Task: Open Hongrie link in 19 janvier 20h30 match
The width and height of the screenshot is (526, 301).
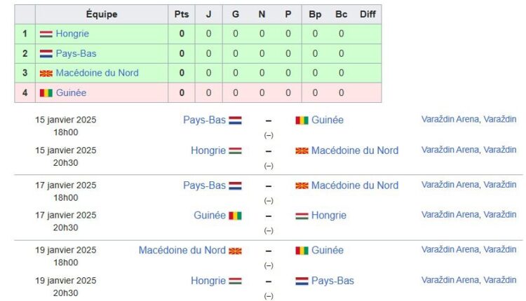Action: [208, 281]
